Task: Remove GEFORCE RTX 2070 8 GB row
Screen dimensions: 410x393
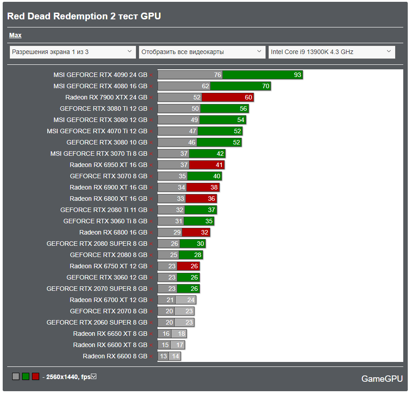Action: [x=151, y=311]
